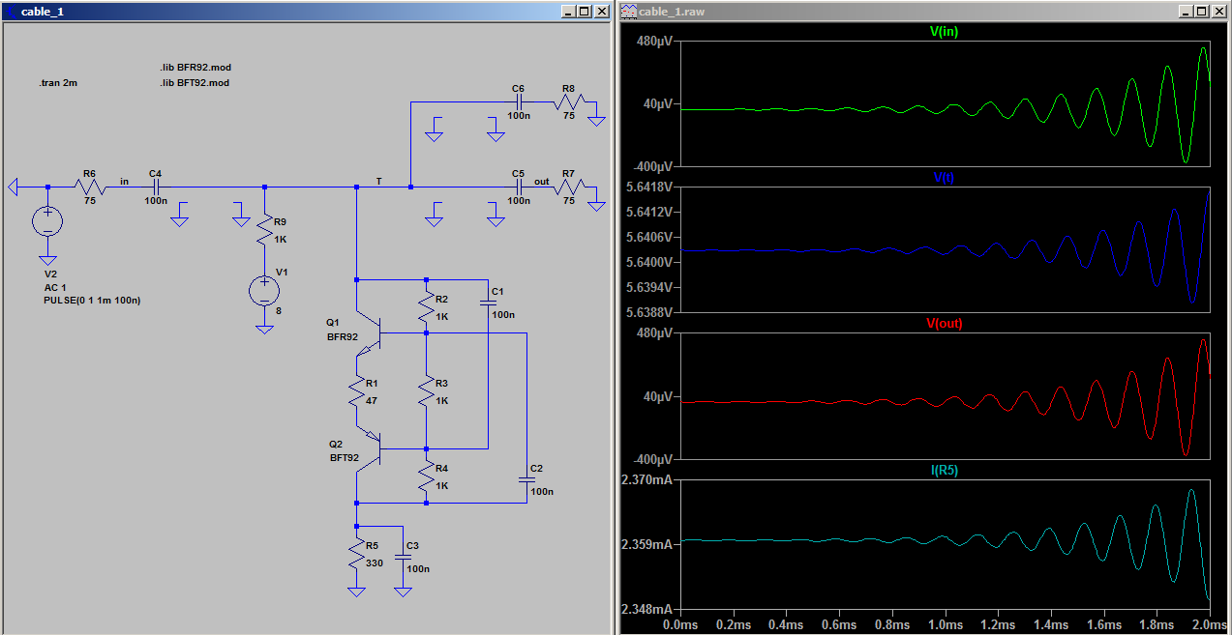Screen dimensions: 1232x635
Task: Click the 2.359mA axis label
Action: (x=648, y=544)
